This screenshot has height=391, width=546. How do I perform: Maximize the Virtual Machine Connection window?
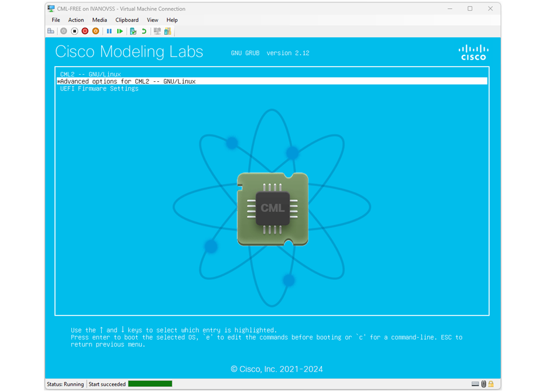point(470,9)
